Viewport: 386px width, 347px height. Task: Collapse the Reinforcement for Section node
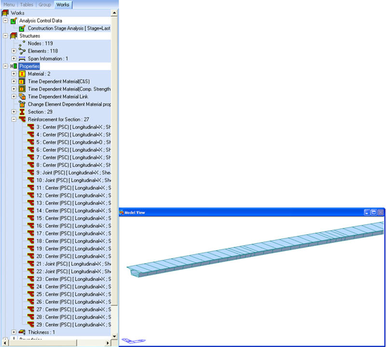(14, 119)
